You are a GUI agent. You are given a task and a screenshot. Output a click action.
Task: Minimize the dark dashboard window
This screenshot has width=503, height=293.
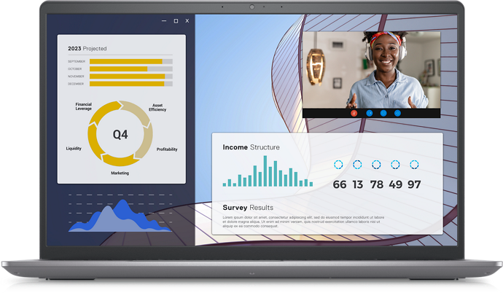pyautogui.click(x=164, y=21)
